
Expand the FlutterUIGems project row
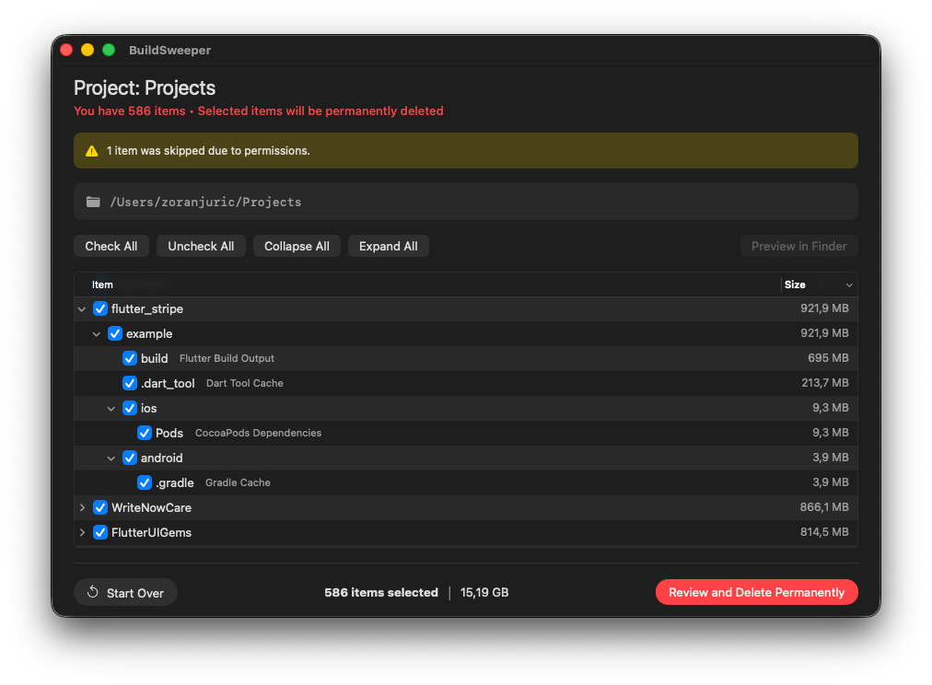click(x=82, y=532)
